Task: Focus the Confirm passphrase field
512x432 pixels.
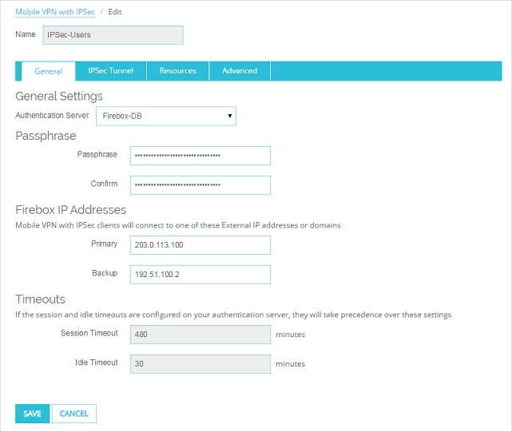Action: coord(200,184)
